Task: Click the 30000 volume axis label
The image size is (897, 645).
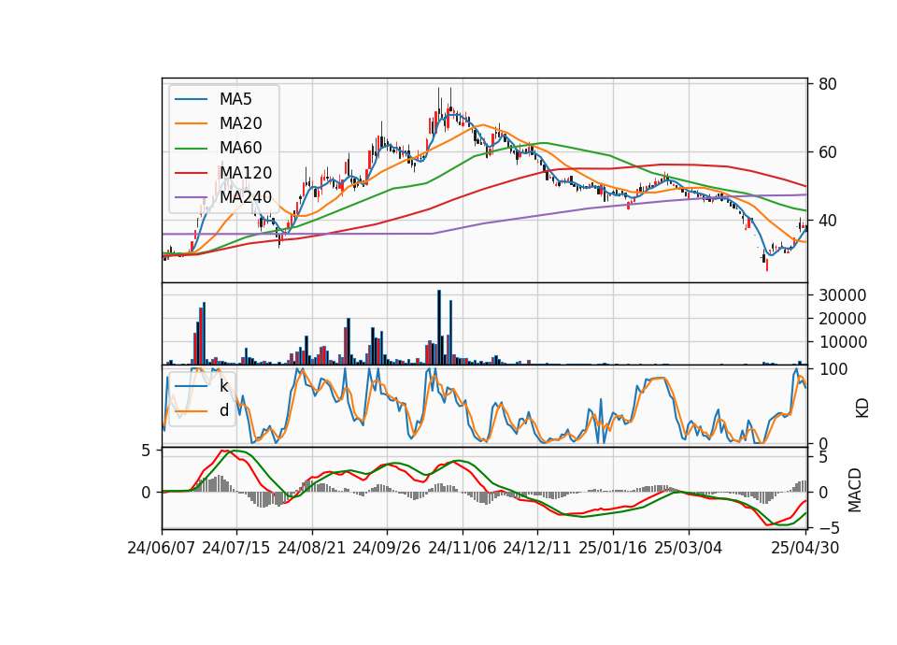Action: tap(843, 295)
